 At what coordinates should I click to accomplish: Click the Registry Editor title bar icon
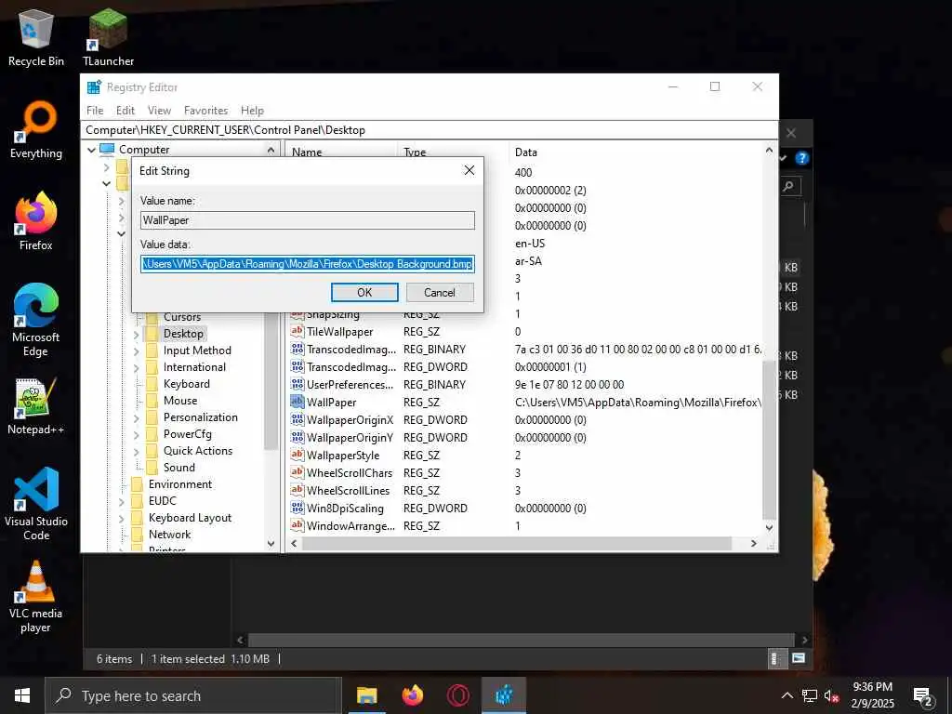94,86
